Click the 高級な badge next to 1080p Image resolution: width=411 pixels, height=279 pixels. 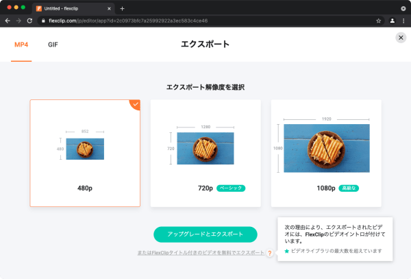(x=349, y=188)
